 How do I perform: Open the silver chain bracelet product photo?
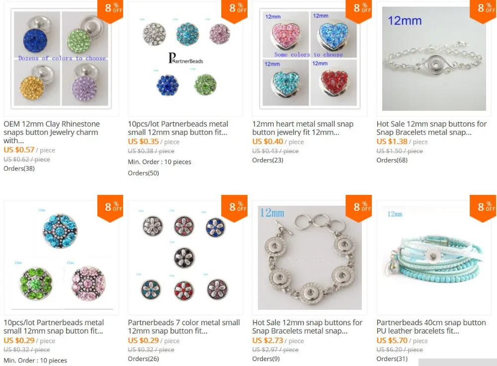434,59
